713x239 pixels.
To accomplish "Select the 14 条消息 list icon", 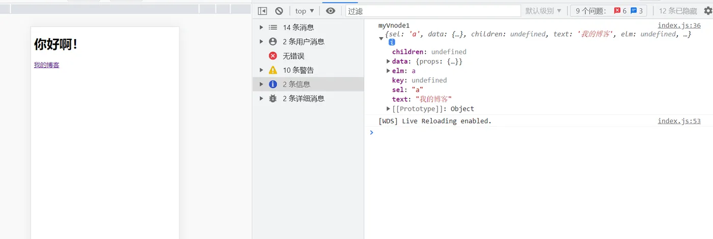I will [273, 27].
